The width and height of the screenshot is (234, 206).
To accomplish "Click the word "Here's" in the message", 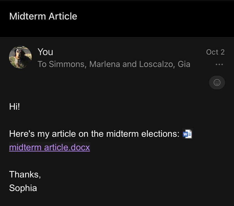I will pyautogui.click(x=22, y=134).
